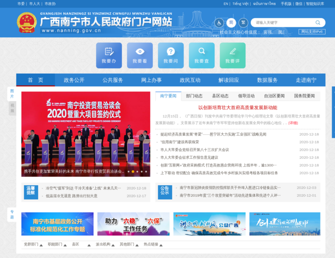Open the 我要评 pencil tile
The width and height of the screenshot is (335, 258).
click(x=232, y=55)
